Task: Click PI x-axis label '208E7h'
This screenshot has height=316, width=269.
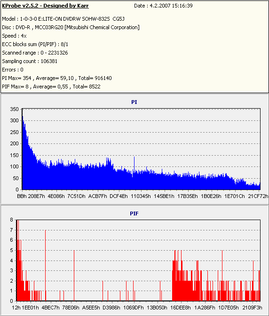Action: pos(37,196)
